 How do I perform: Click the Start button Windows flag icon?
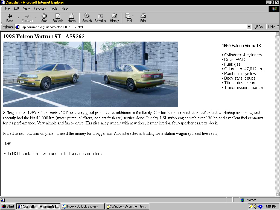click(4, 206)
